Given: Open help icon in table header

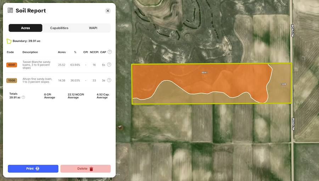Looking at the screenshot, I should pyautogui.click(x=110, y=52).
